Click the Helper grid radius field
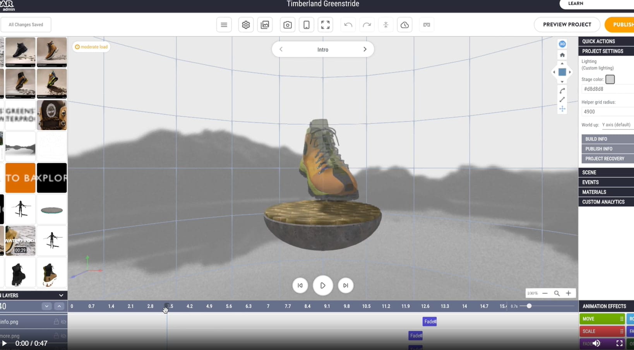This screenshot has height=350, width=634. pos(608,112)
